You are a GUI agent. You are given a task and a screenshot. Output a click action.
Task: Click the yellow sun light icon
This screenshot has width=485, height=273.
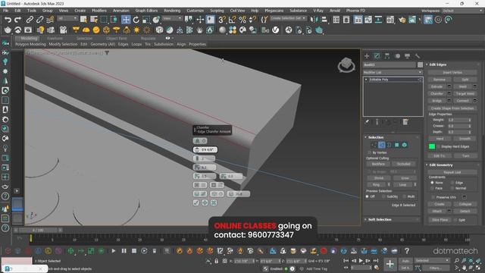click(x=136, y=30)
